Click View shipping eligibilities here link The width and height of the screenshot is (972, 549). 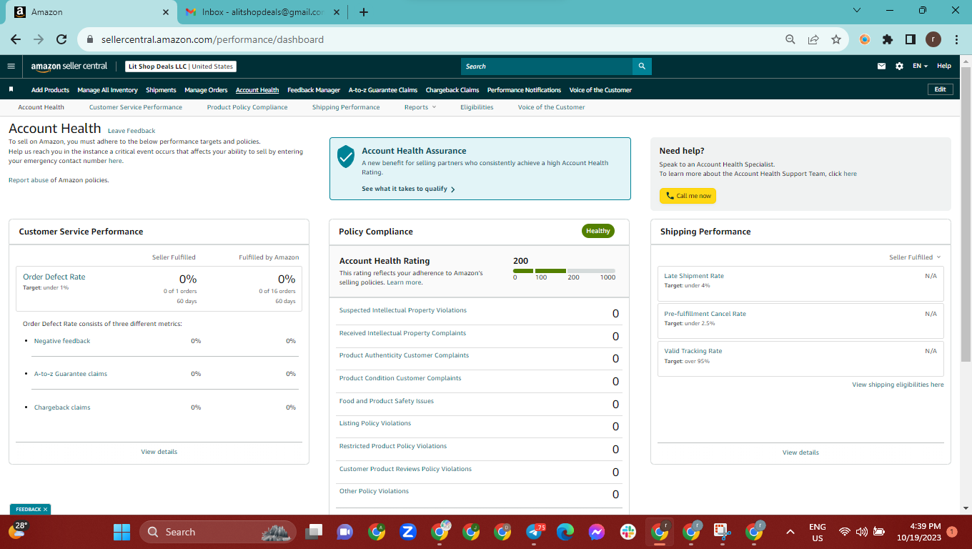click(898, 385)
